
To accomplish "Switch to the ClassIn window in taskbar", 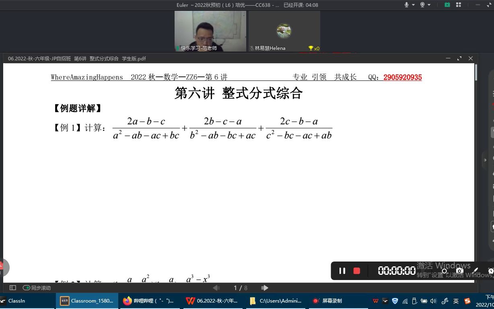I will point(16,301).
